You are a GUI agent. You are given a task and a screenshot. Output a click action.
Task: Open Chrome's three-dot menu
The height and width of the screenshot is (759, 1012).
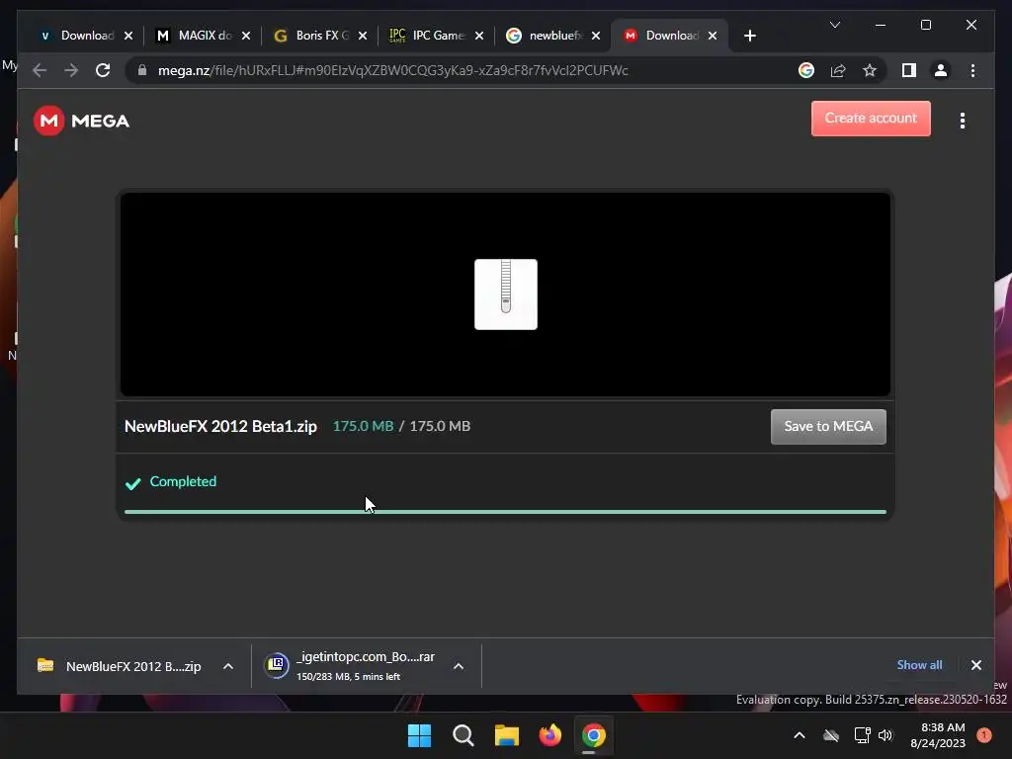(972, 70)
